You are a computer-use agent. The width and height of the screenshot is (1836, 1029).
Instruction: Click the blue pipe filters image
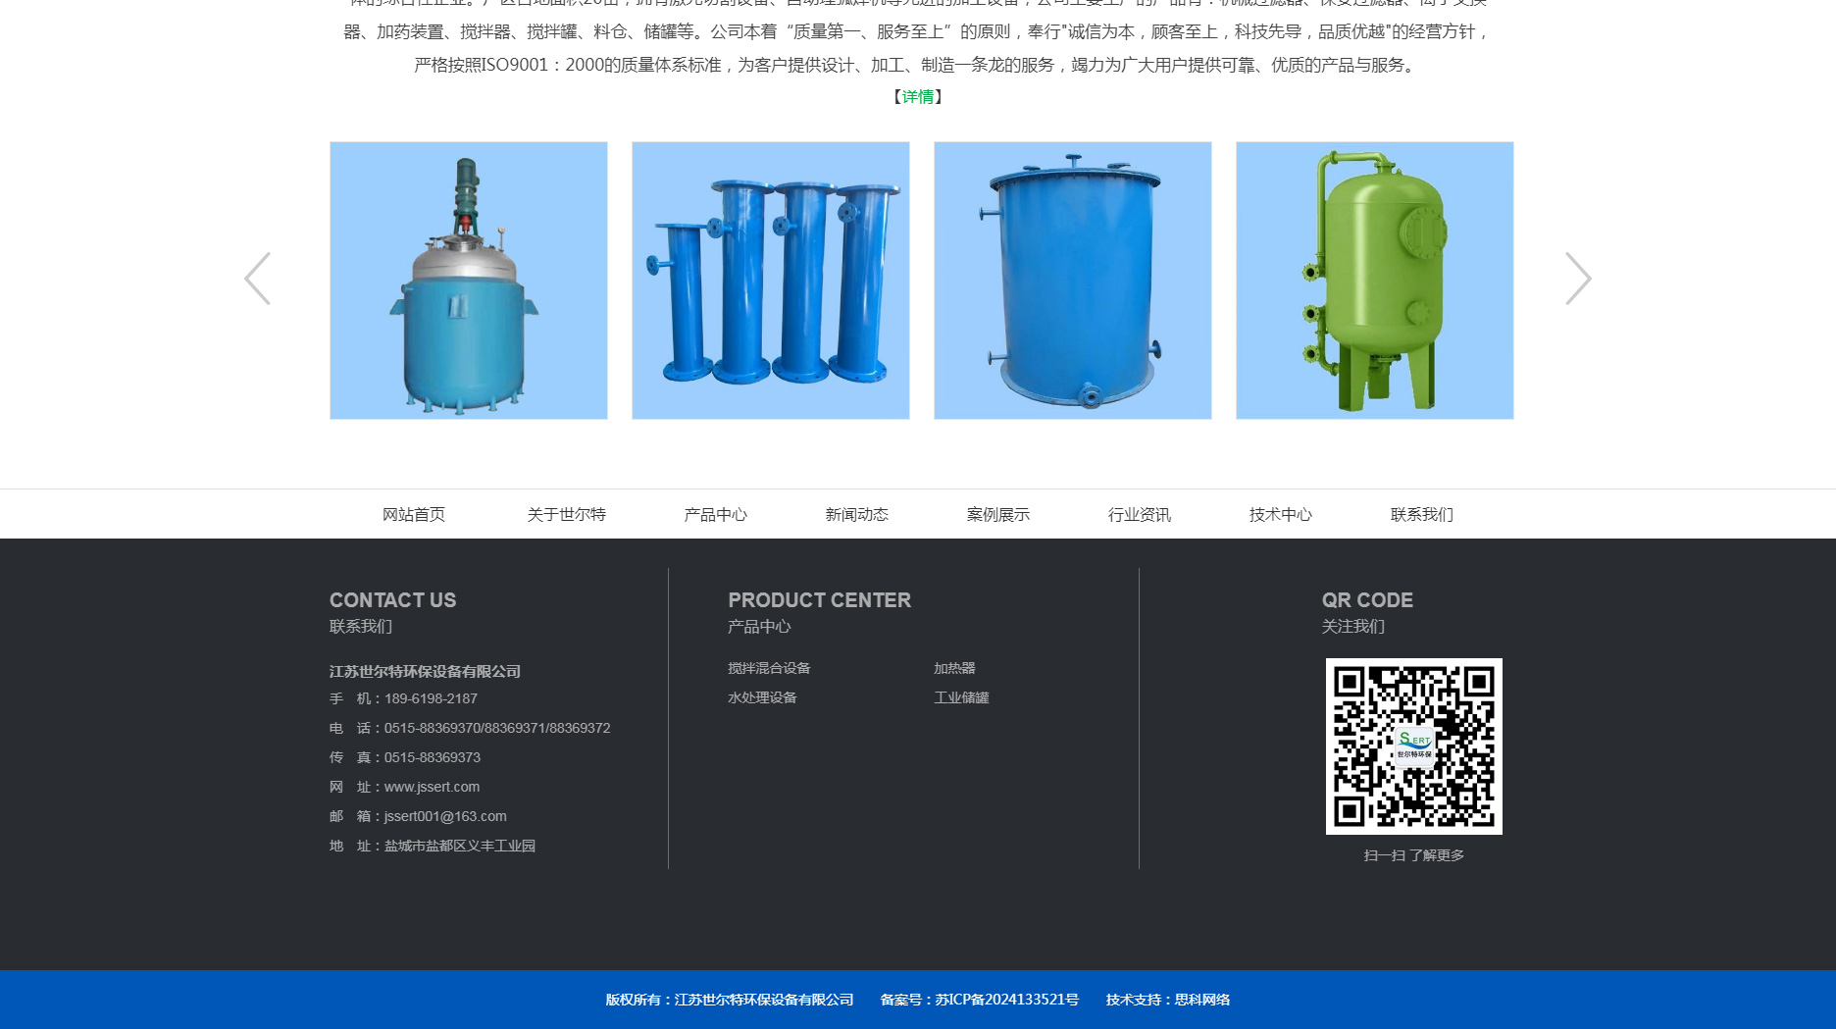click(770, 280)
